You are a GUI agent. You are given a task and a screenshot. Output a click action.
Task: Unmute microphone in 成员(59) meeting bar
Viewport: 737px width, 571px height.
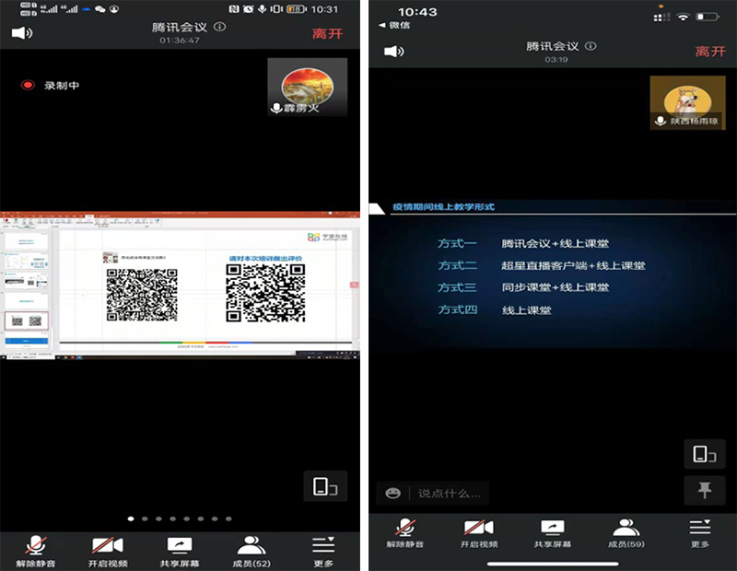pos(404,533)
